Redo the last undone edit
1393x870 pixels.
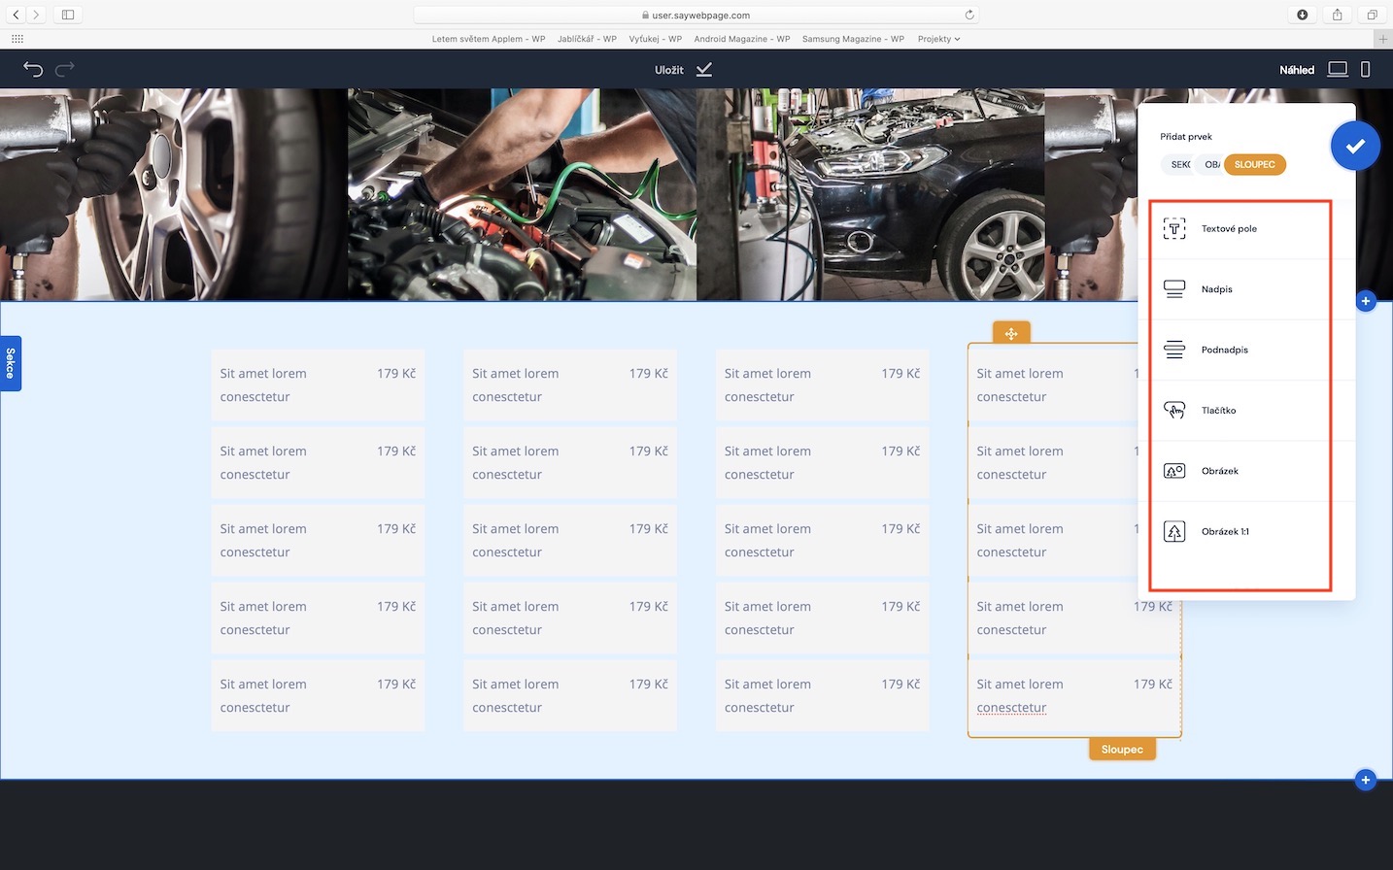pyautogui.click(x=65, y=69)
